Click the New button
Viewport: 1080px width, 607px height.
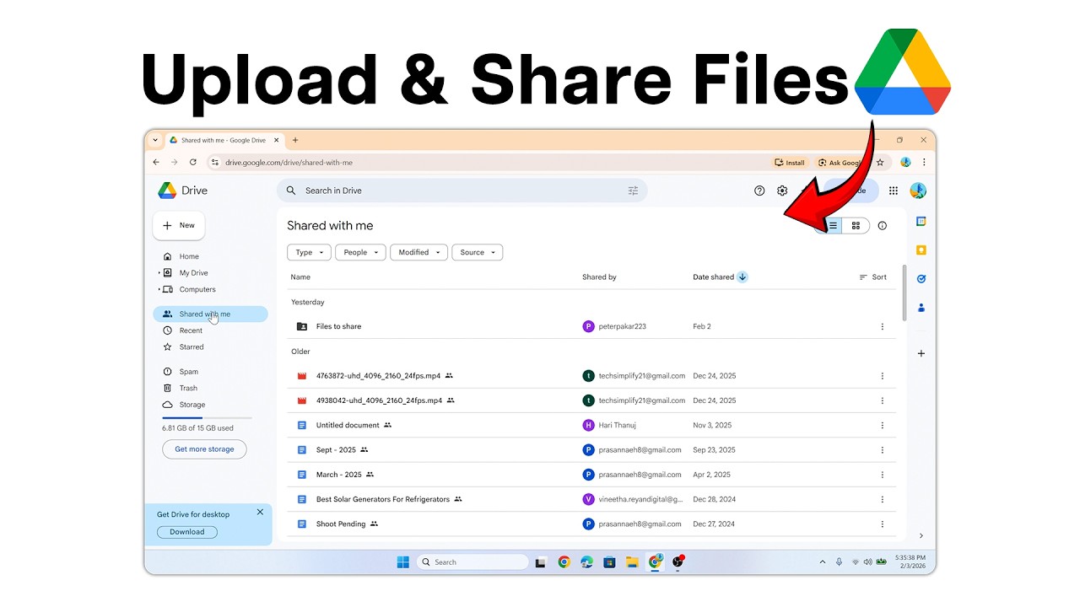(179, 225)
